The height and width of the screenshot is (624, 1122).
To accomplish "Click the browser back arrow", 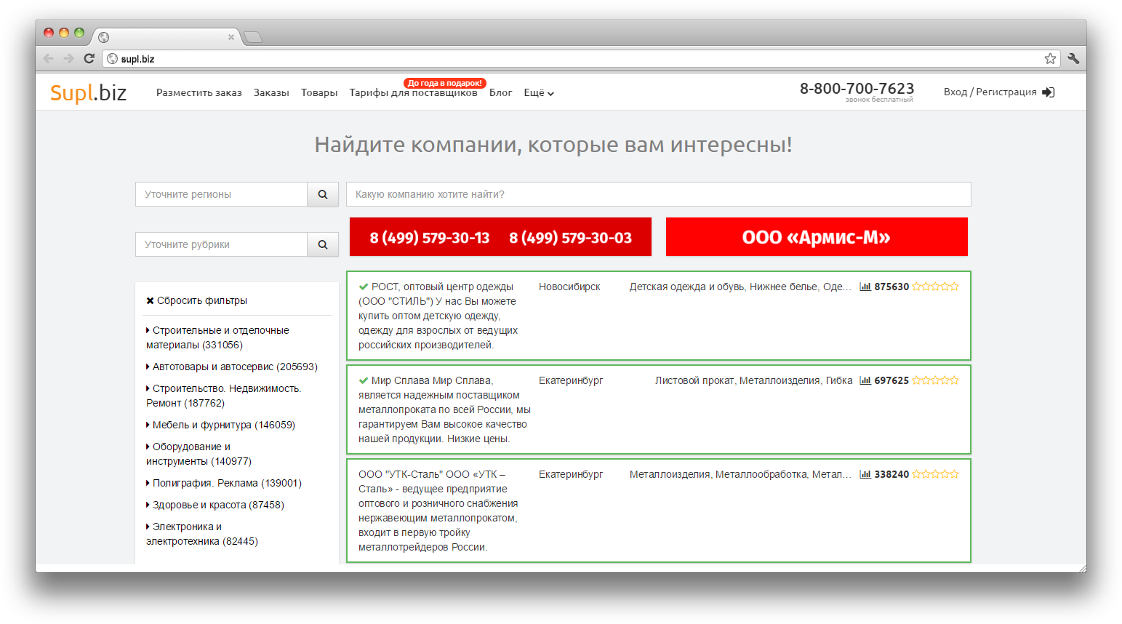I will 49,59.
